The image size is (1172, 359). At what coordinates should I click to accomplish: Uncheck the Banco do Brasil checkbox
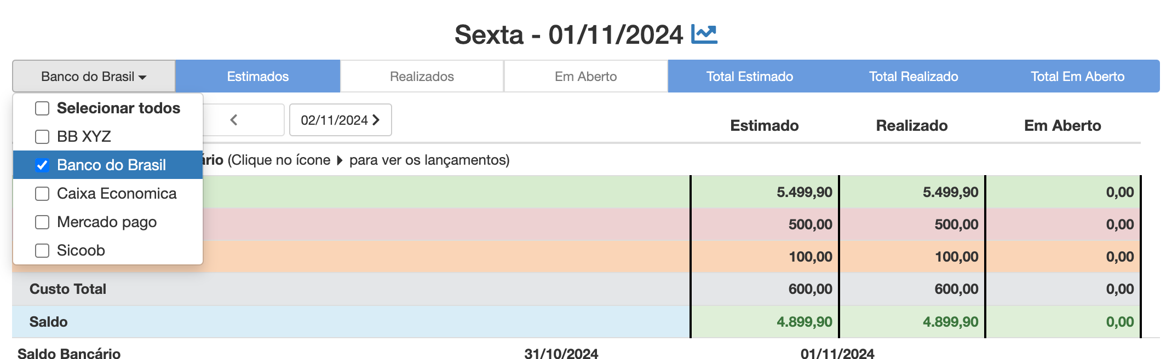tap(42, 165)
